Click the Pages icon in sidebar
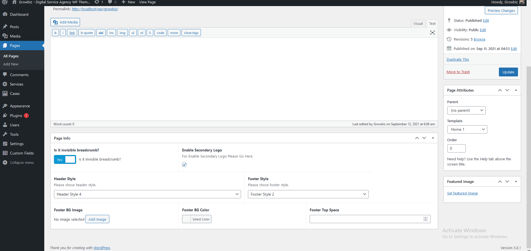This screenshot has width=531, height=251. coord(5,45)
